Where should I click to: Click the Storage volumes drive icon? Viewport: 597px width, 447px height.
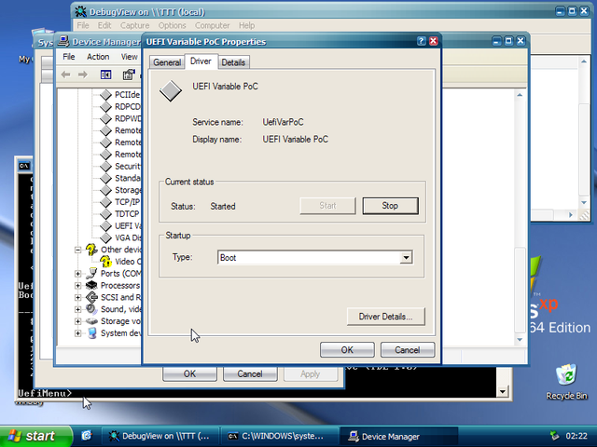pos(91,321)
